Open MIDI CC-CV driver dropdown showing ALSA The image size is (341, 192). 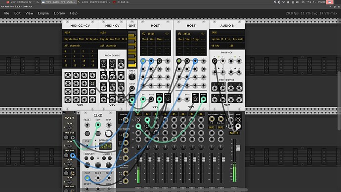coord(80,33)
